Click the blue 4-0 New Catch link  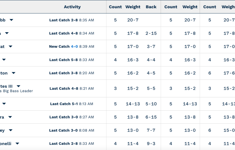(74, 46)
